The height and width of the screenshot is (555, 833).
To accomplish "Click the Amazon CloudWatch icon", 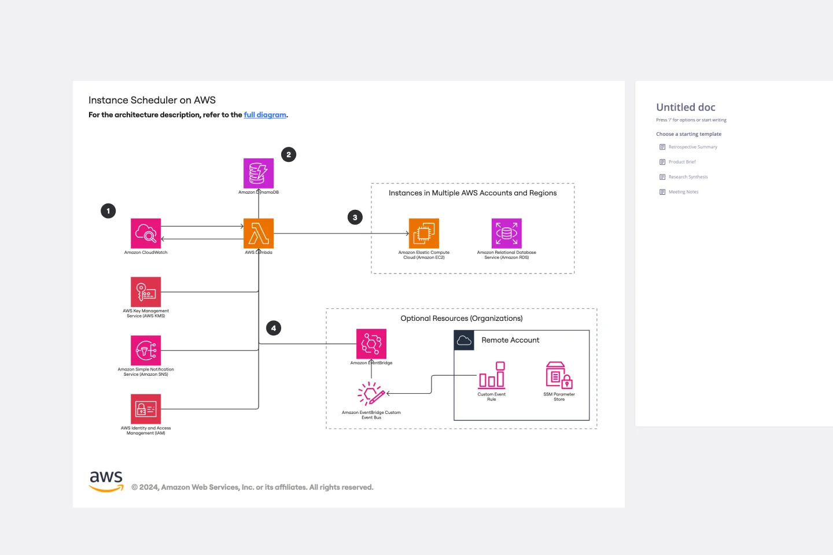I will tap(146, 234).
